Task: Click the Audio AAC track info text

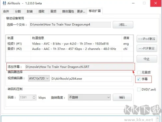Action: [x=74, y=49]
